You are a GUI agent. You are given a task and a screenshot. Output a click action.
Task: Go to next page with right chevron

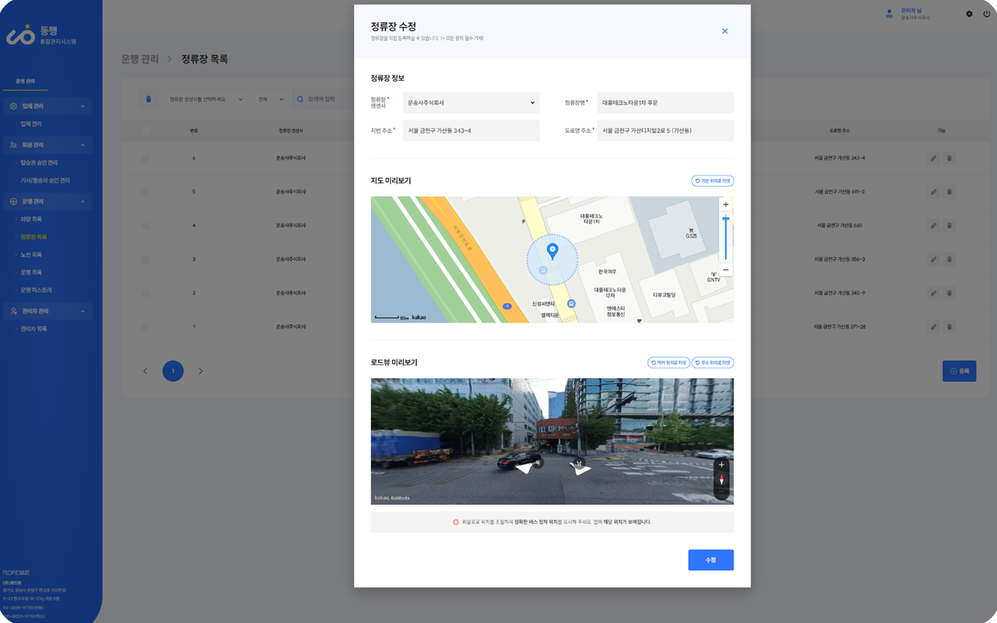tap(200, 371)
